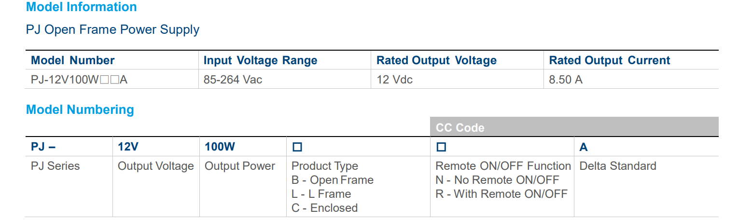Select the C - Enclosed option text
Viewport: 738px width, 220px height.
click(x=324, y=208)
